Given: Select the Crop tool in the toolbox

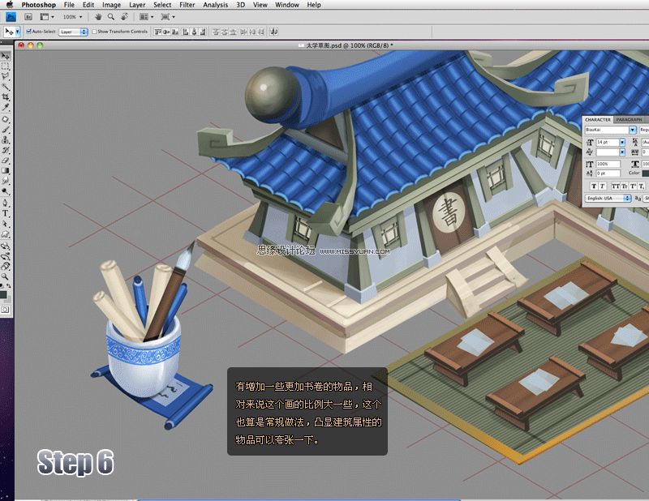Looking at the screenshot, I should tap(6, 96).
